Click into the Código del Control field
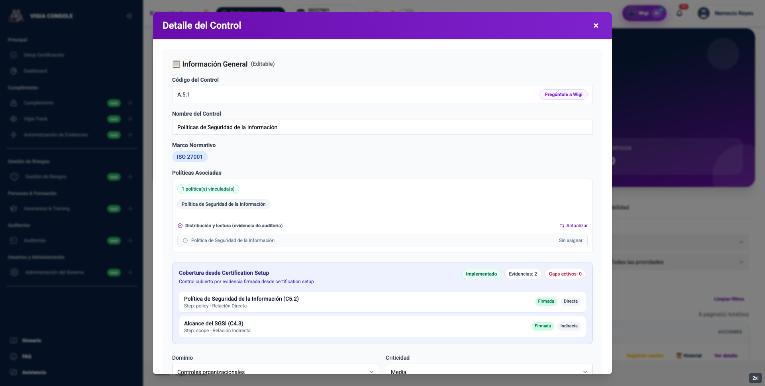765x386 pixels. point(382,95)
